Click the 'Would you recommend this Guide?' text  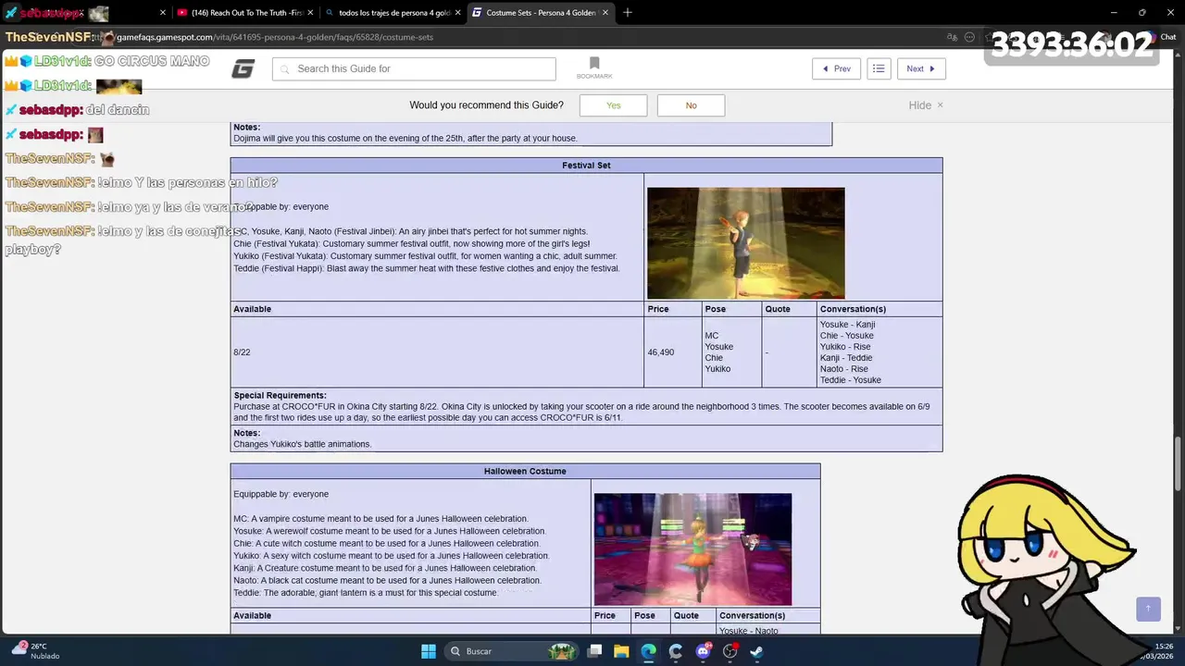[x=486, y=105]
